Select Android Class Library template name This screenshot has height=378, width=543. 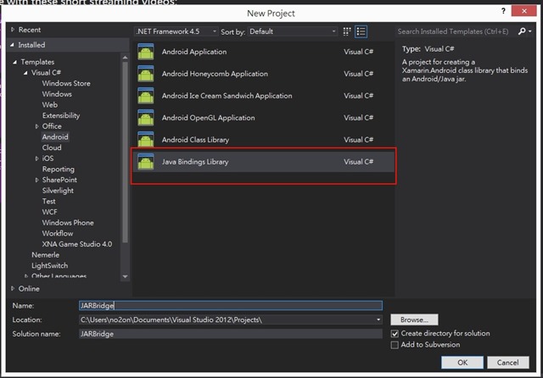[195, 140]
